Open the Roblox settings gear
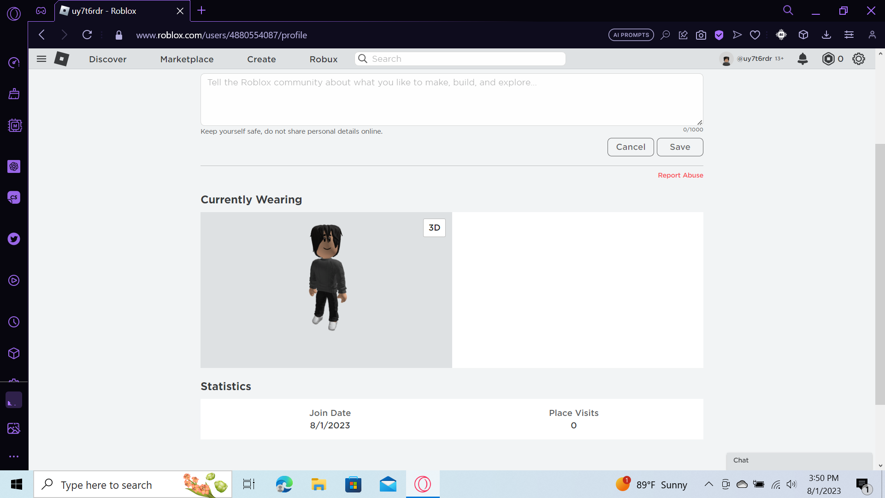This screenshot has height=498, width=885. pyautogui.click(x=859, y=59)
